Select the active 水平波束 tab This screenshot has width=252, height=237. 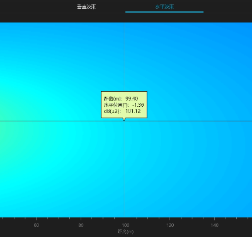click(164, 7)
